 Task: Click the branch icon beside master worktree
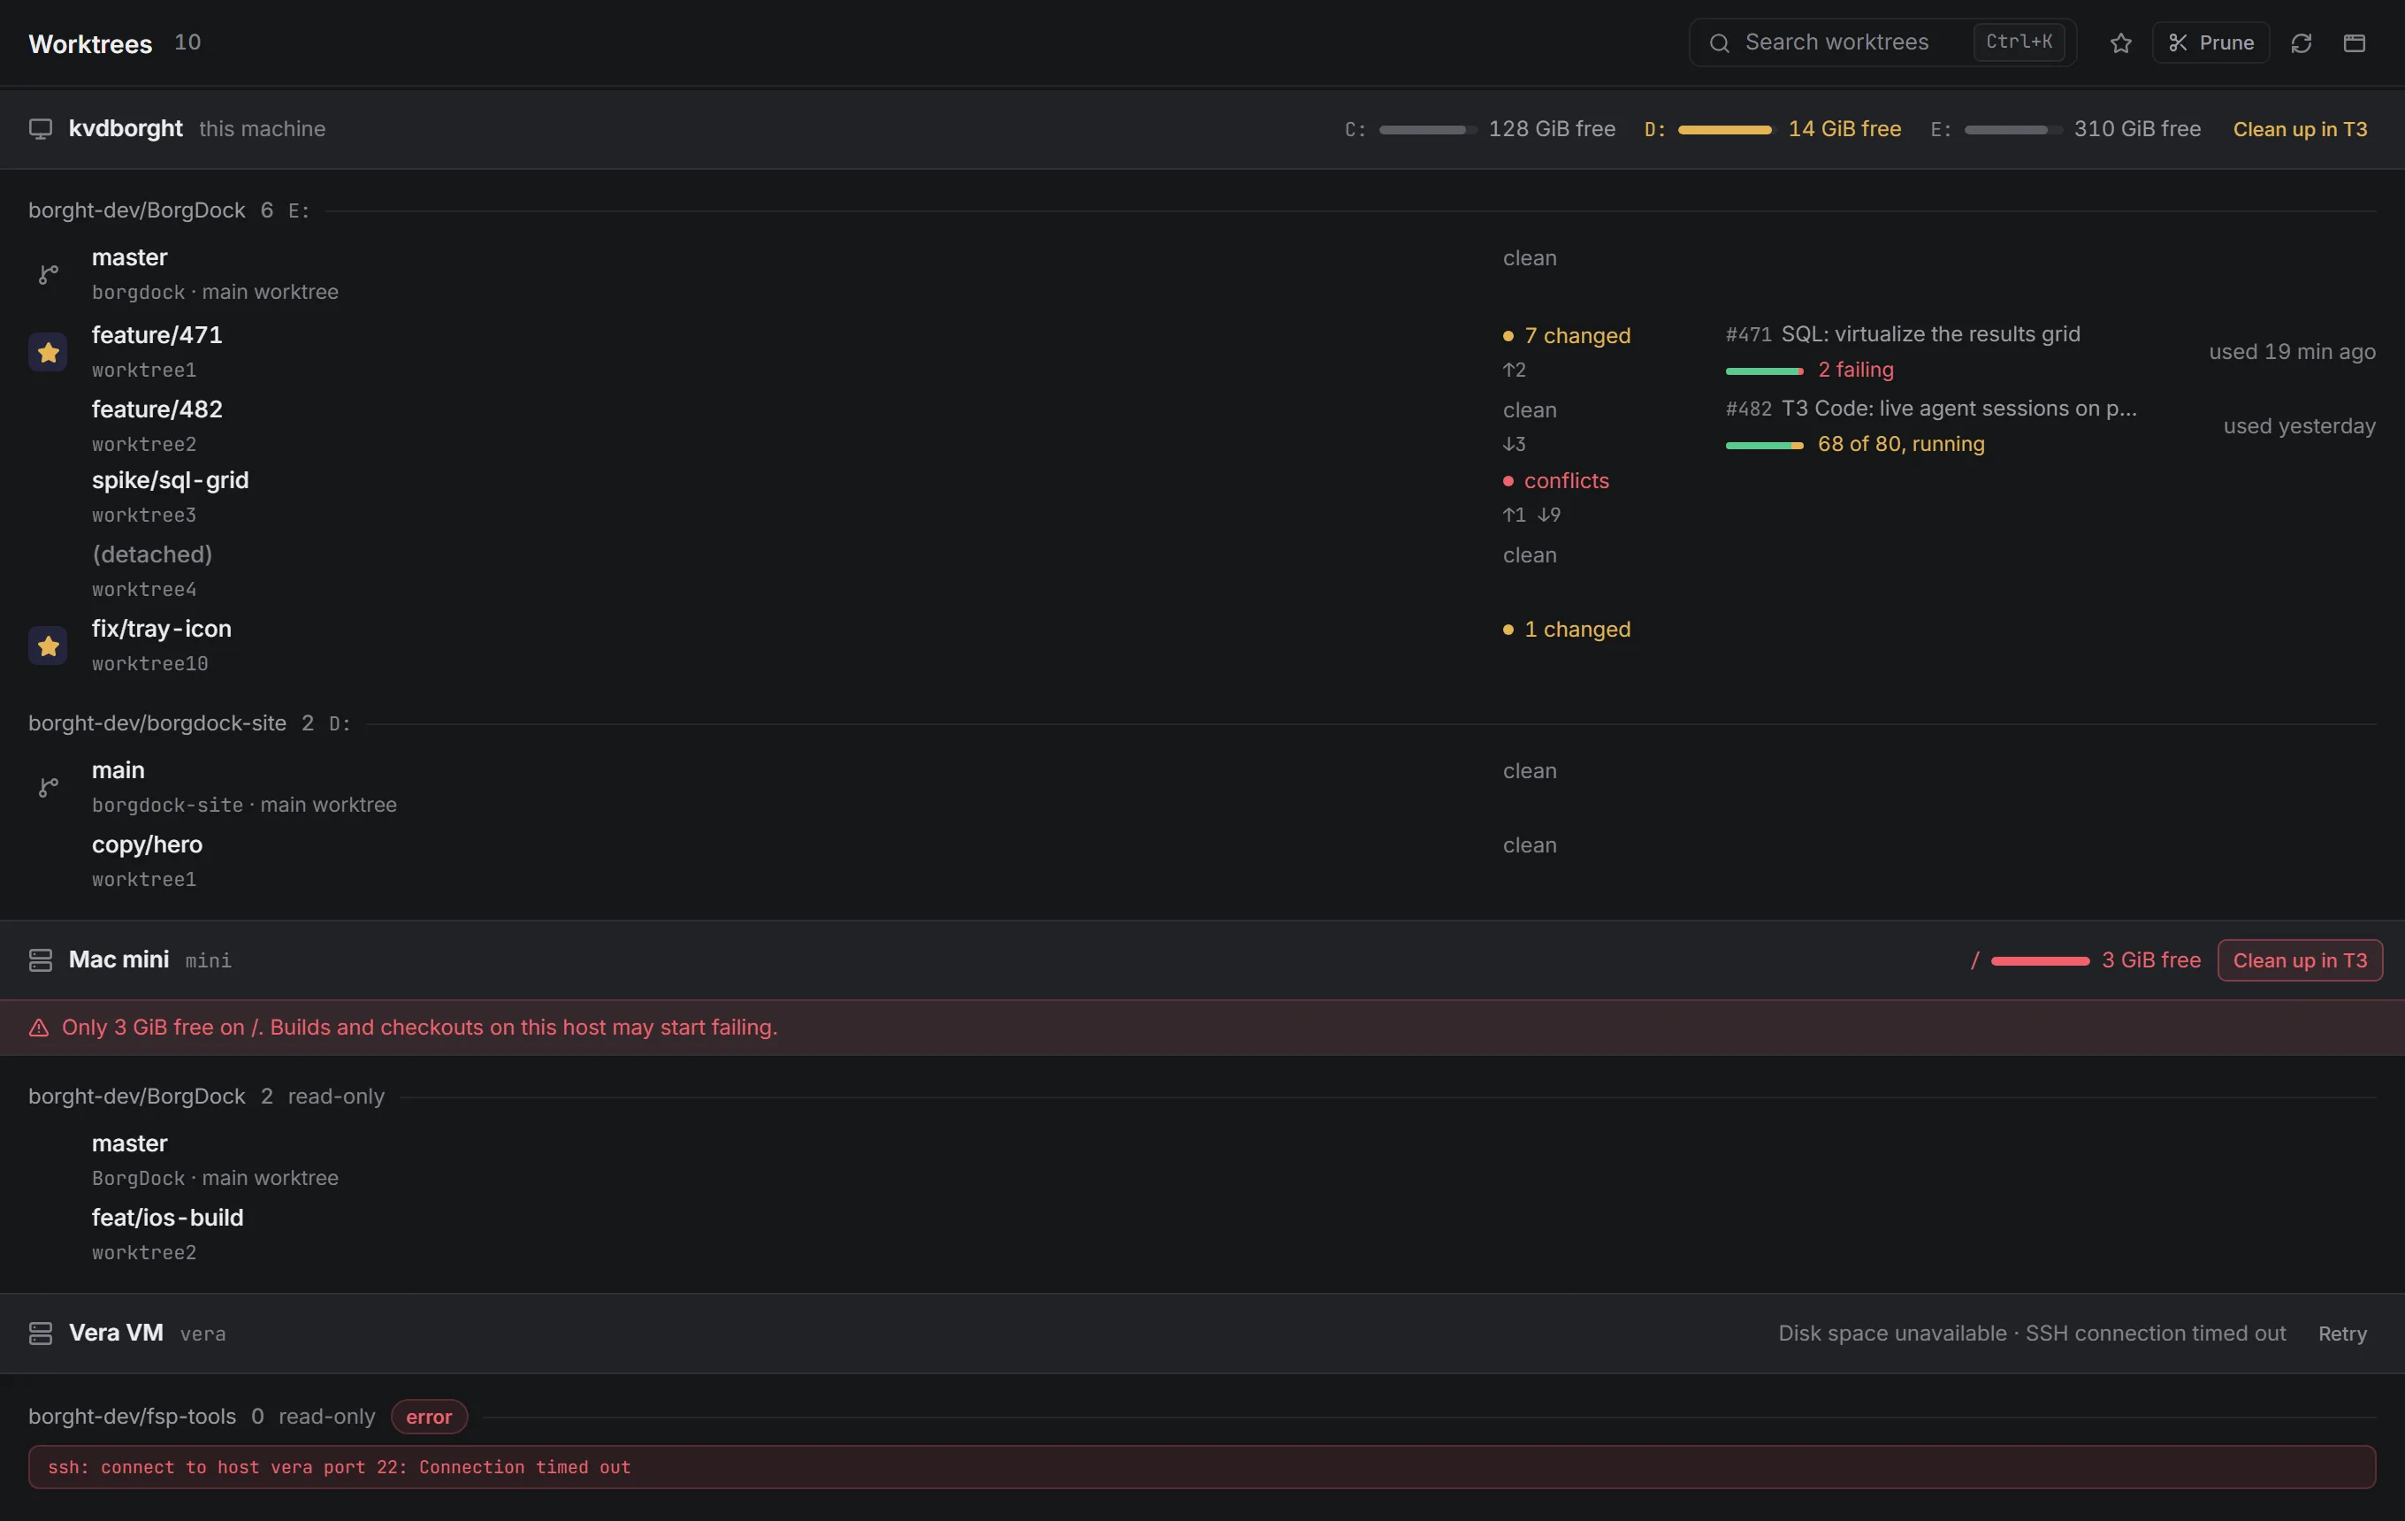coord(48,275)
